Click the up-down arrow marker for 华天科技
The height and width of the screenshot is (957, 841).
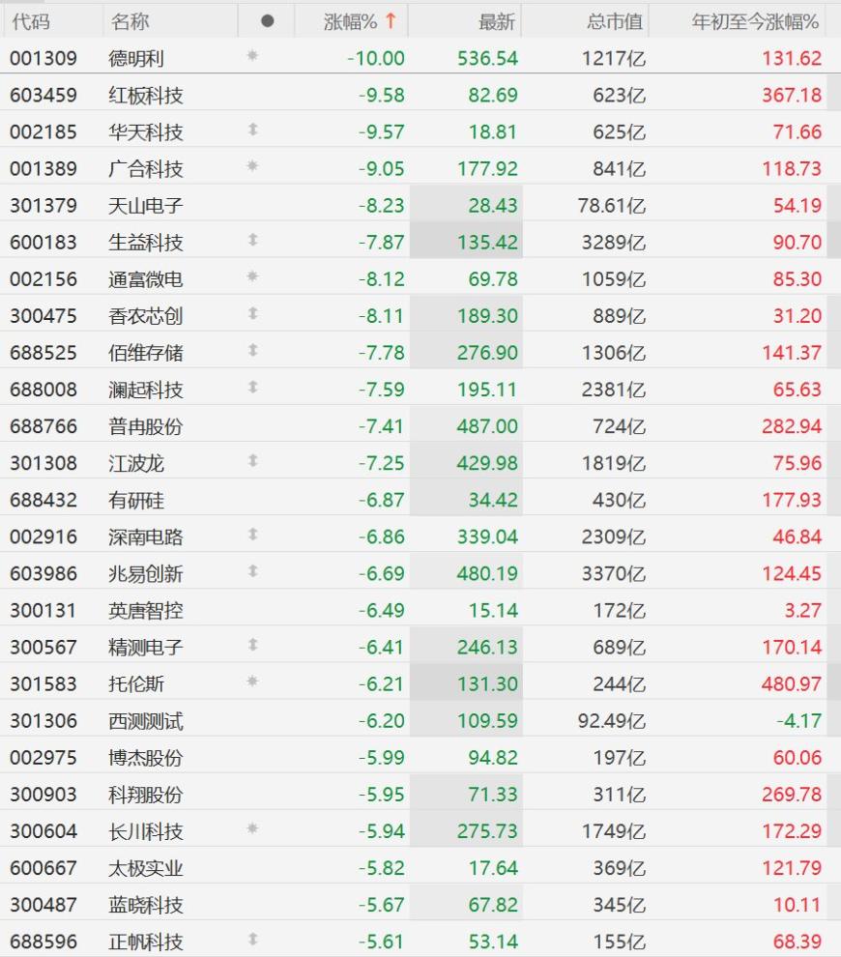point(252,130)
